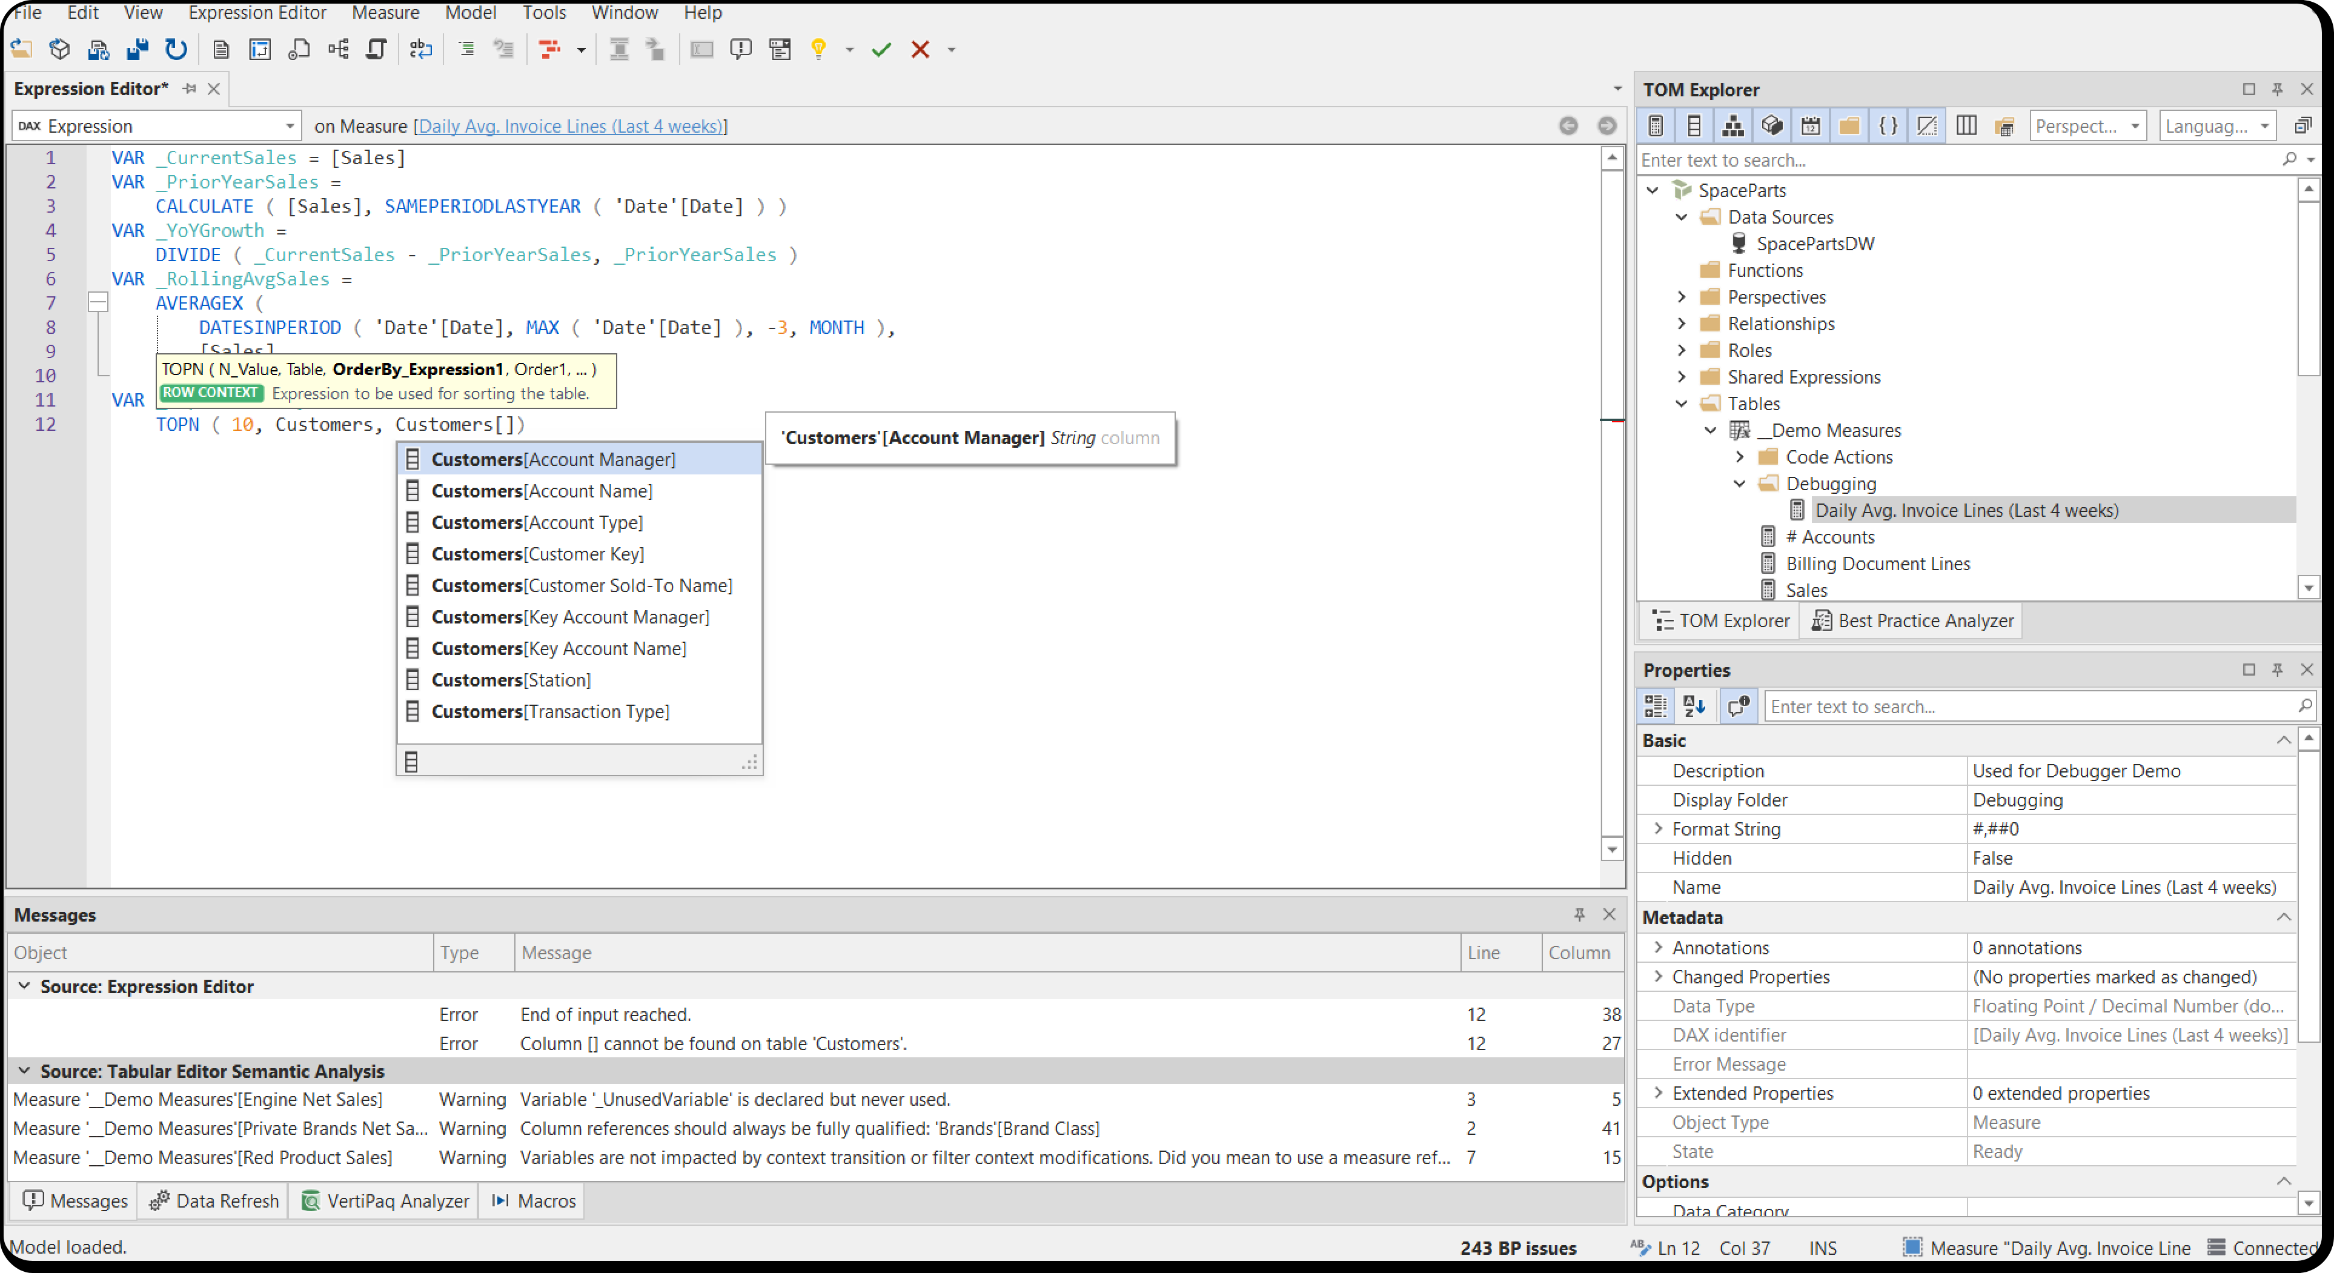Pin the Messages panel
Image resolution: width=2334 pixels, height=1273 pixels.
click(x=1579, y=914)
